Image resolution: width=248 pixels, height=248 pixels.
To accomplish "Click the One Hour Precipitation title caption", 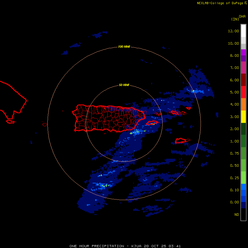I will tap(125, 246).
